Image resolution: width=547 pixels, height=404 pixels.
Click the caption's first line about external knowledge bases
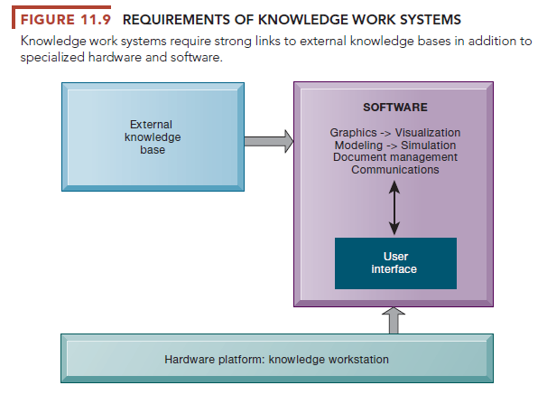coord(275,42)
